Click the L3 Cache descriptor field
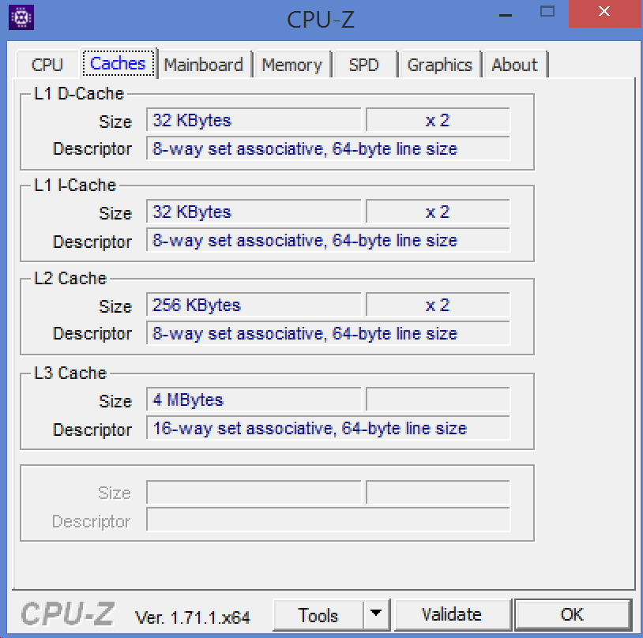Screen dimensions: 643x638 (328, 429)
